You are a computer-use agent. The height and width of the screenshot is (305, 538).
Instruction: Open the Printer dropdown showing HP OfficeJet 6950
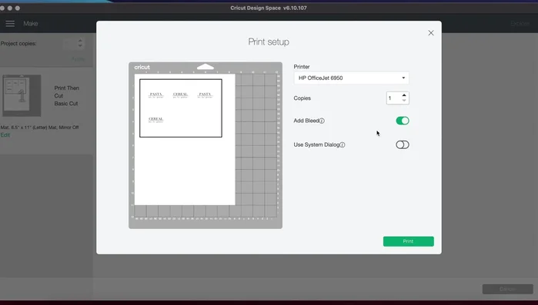coord(351,78)
